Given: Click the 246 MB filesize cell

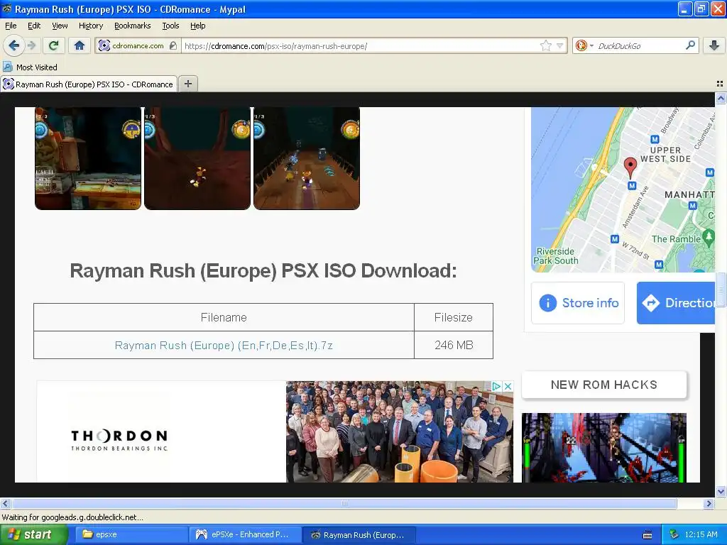Looking at the screenshot, I should click(454, 345).
